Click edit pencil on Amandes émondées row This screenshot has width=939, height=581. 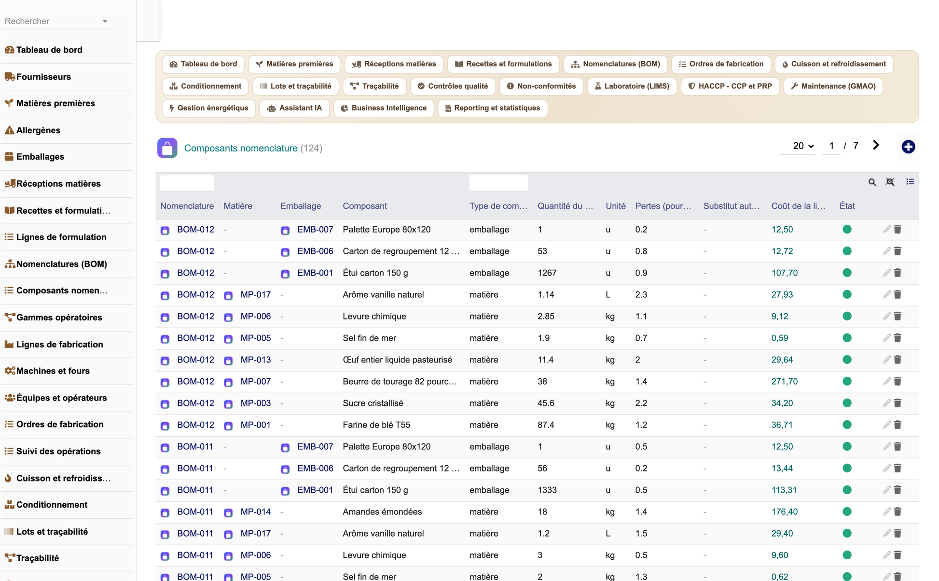pyautogui.click(x=886, y=512)
